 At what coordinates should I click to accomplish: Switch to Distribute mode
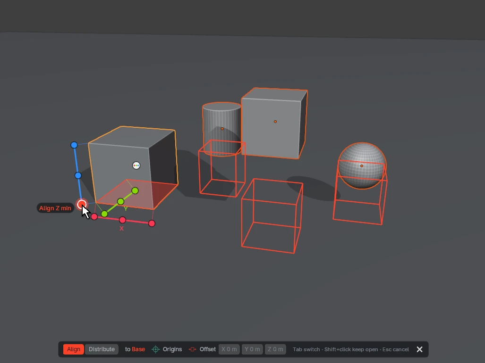click(102, 349)
